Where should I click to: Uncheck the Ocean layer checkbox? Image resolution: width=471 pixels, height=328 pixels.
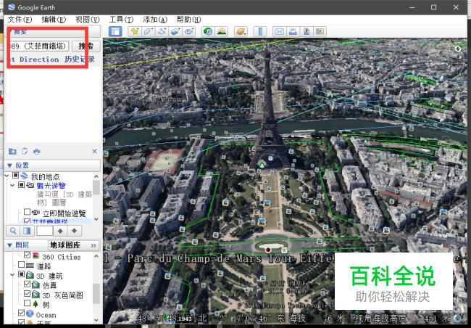click(x=21, y=313)
